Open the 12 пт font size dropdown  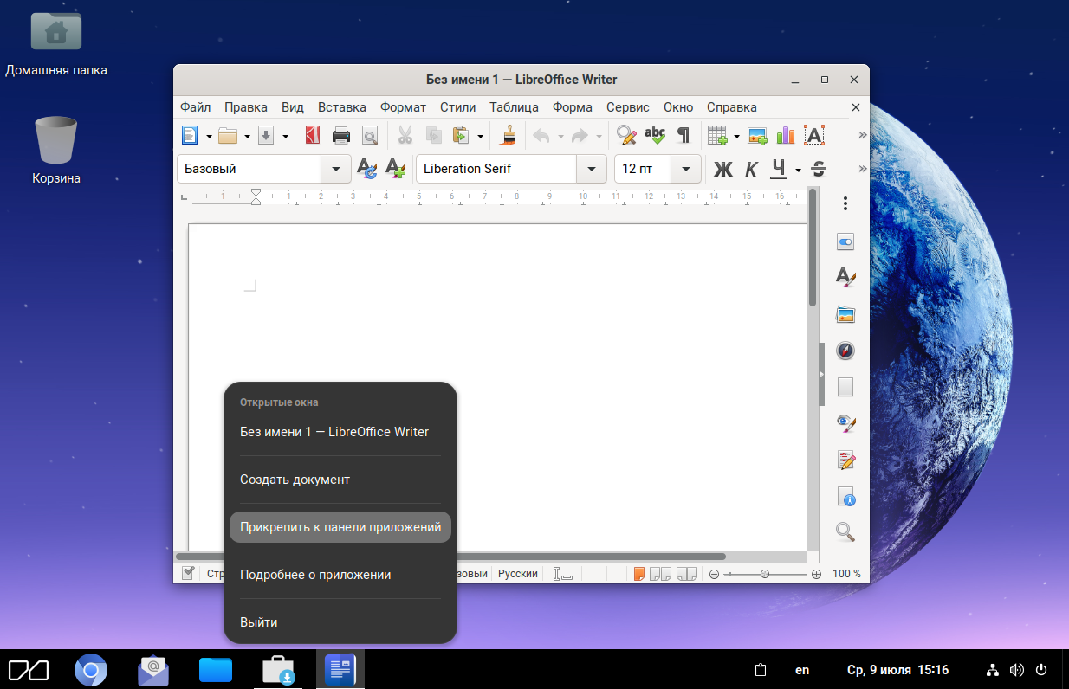click(686, 169)
